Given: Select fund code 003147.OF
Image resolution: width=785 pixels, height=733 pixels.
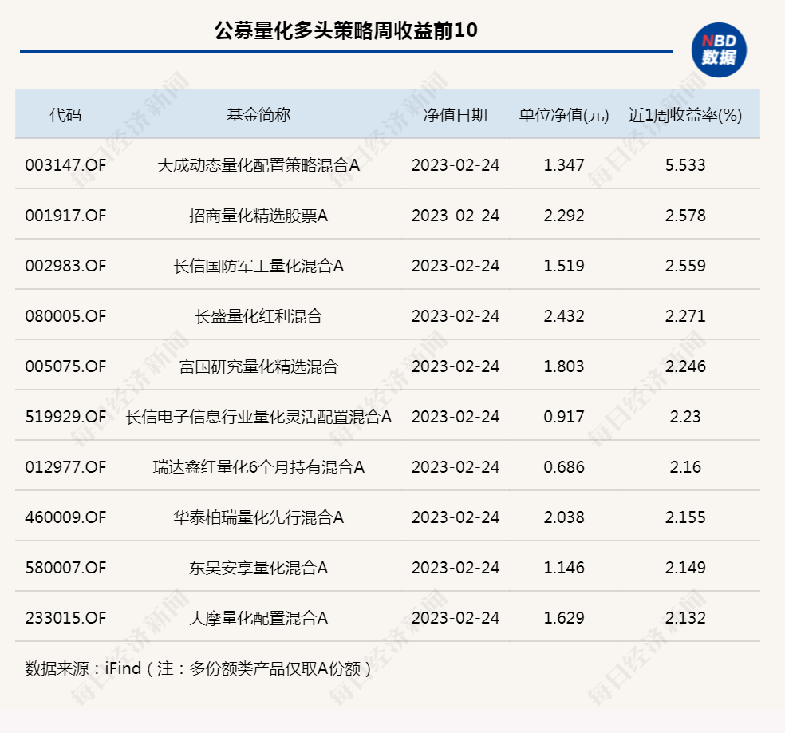Looking at the screenshot, I should 65,164.
